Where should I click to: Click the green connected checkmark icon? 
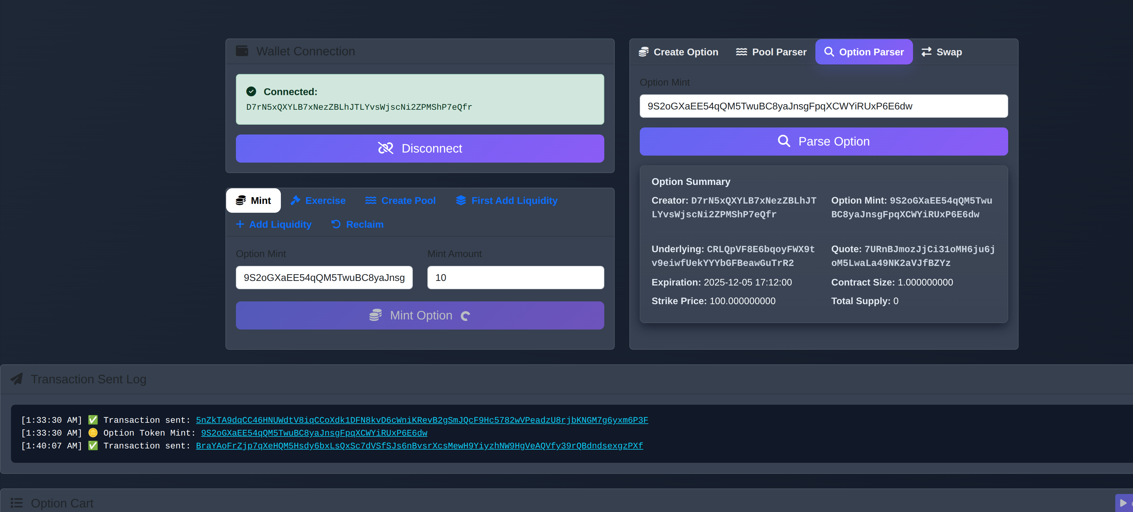tap(251, 91)
